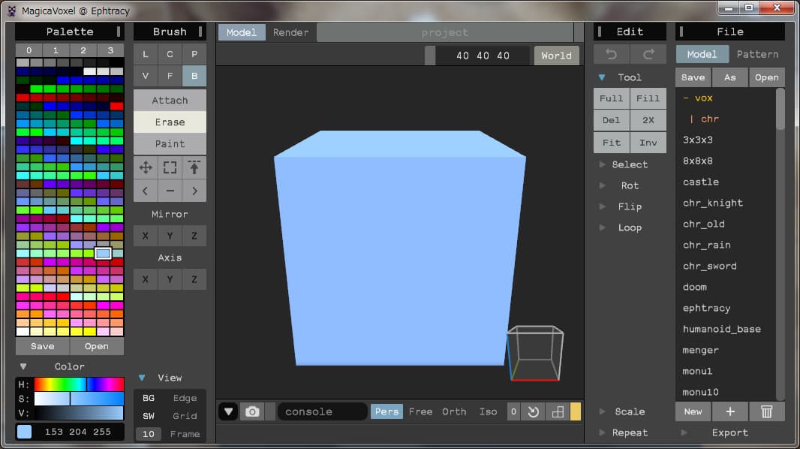Expand the Flip section
The image size is (800, 449).
click(602, 206)
